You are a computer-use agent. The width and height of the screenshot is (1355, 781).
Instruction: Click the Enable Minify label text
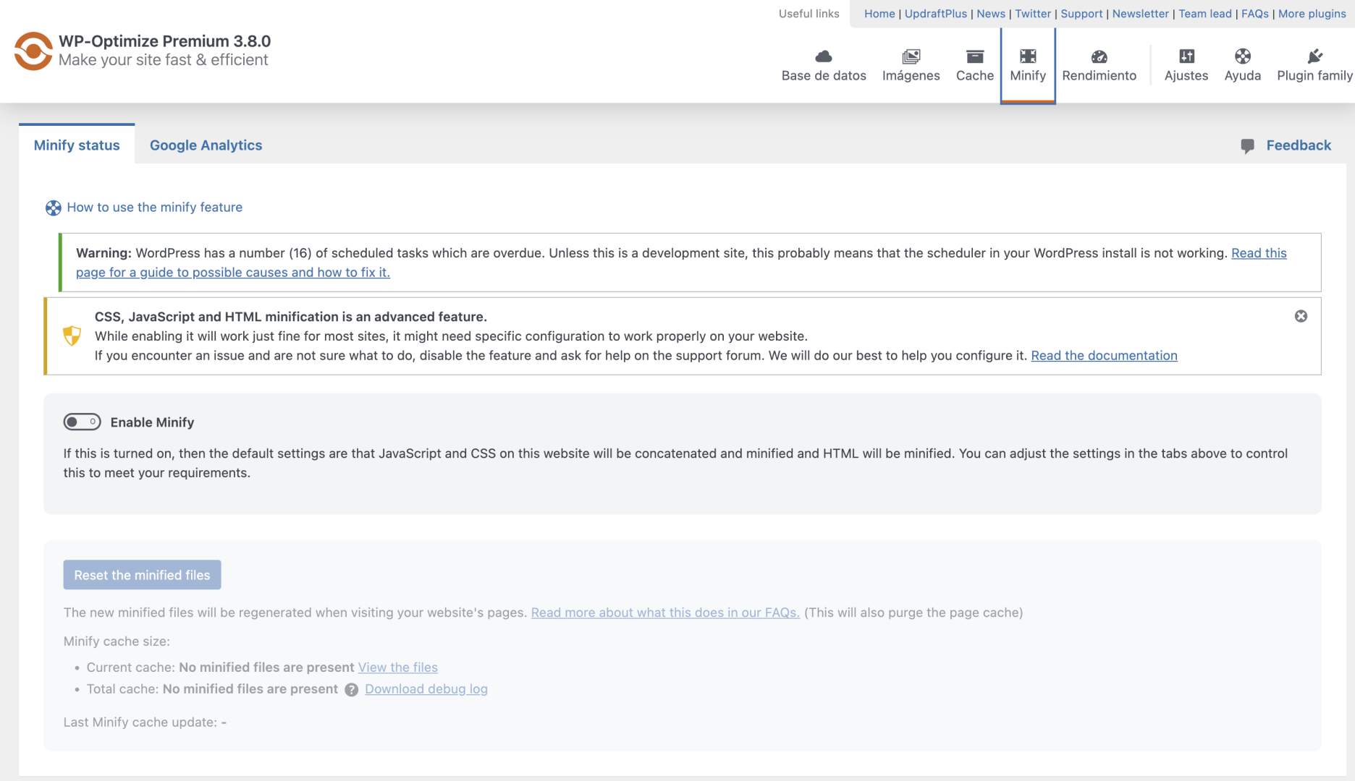[152, 422]
